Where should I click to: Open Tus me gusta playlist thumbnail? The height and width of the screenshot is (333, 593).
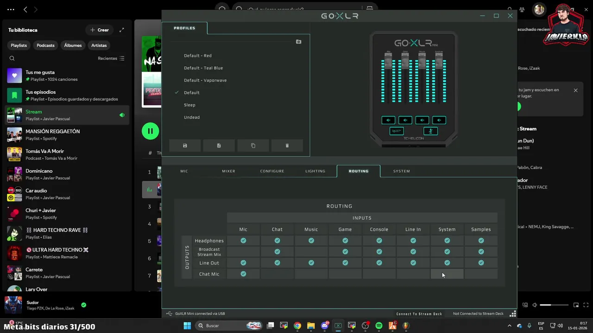tap(14, 75)
